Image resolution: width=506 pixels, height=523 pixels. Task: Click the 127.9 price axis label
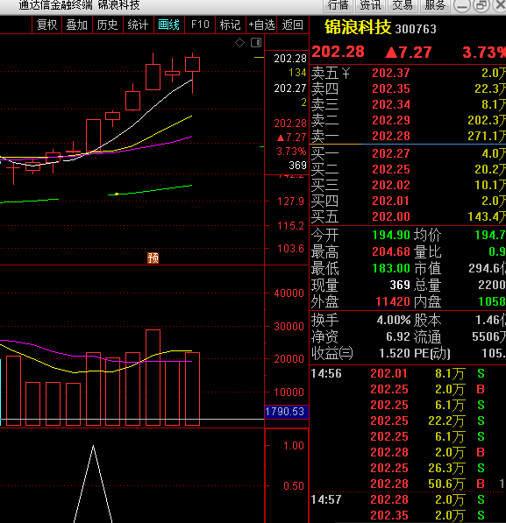(x=290, y=201)
